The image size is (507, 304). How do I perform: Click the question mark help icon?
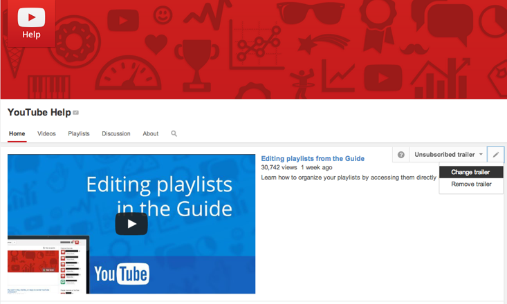click(401, 155)
